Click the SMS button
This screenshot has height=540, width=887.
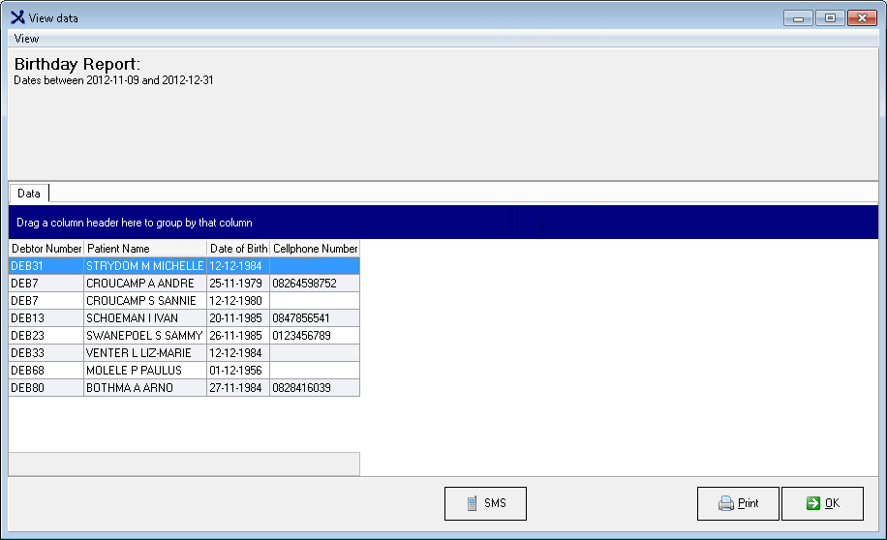click(x=485, y=503)
